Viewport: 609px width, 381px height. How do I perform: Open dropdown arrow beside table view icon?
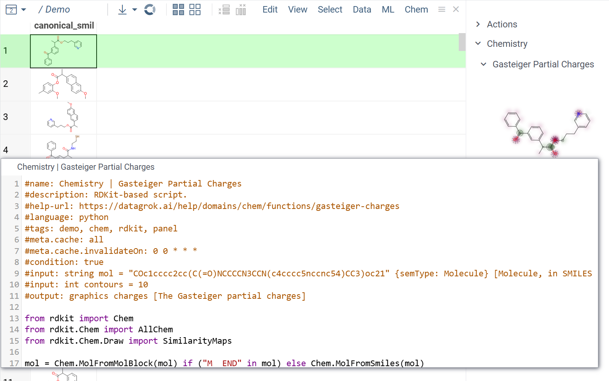(24, 10)
